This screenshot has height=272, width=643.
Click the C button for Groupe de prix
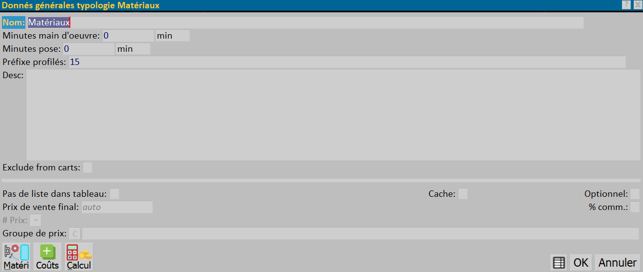click(75, 233)
